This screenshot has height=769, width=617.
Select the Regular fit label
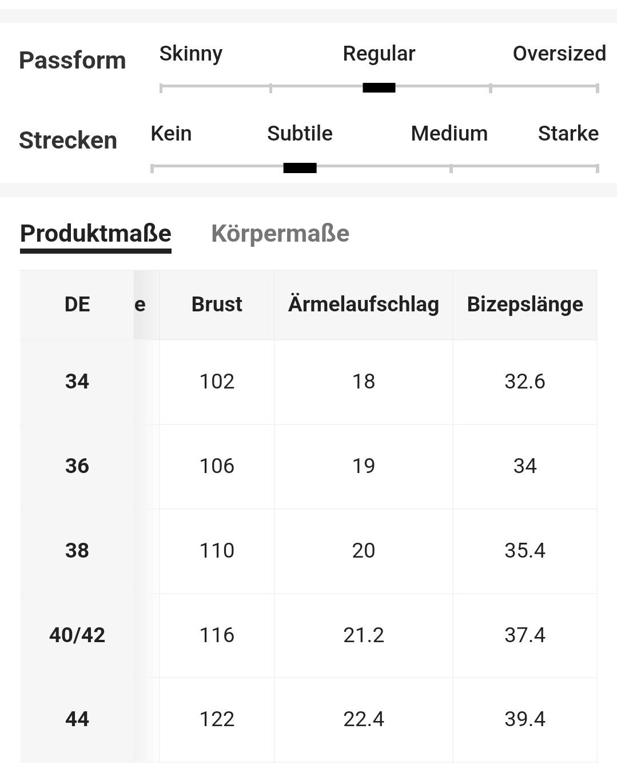[x=379, y=54]
